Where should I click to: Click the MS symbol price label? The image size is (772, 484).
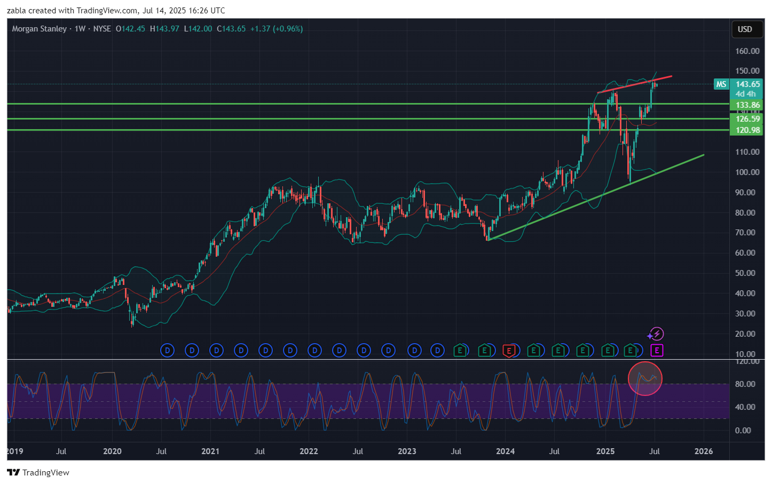pyautogui.click(x=721, y=84)
